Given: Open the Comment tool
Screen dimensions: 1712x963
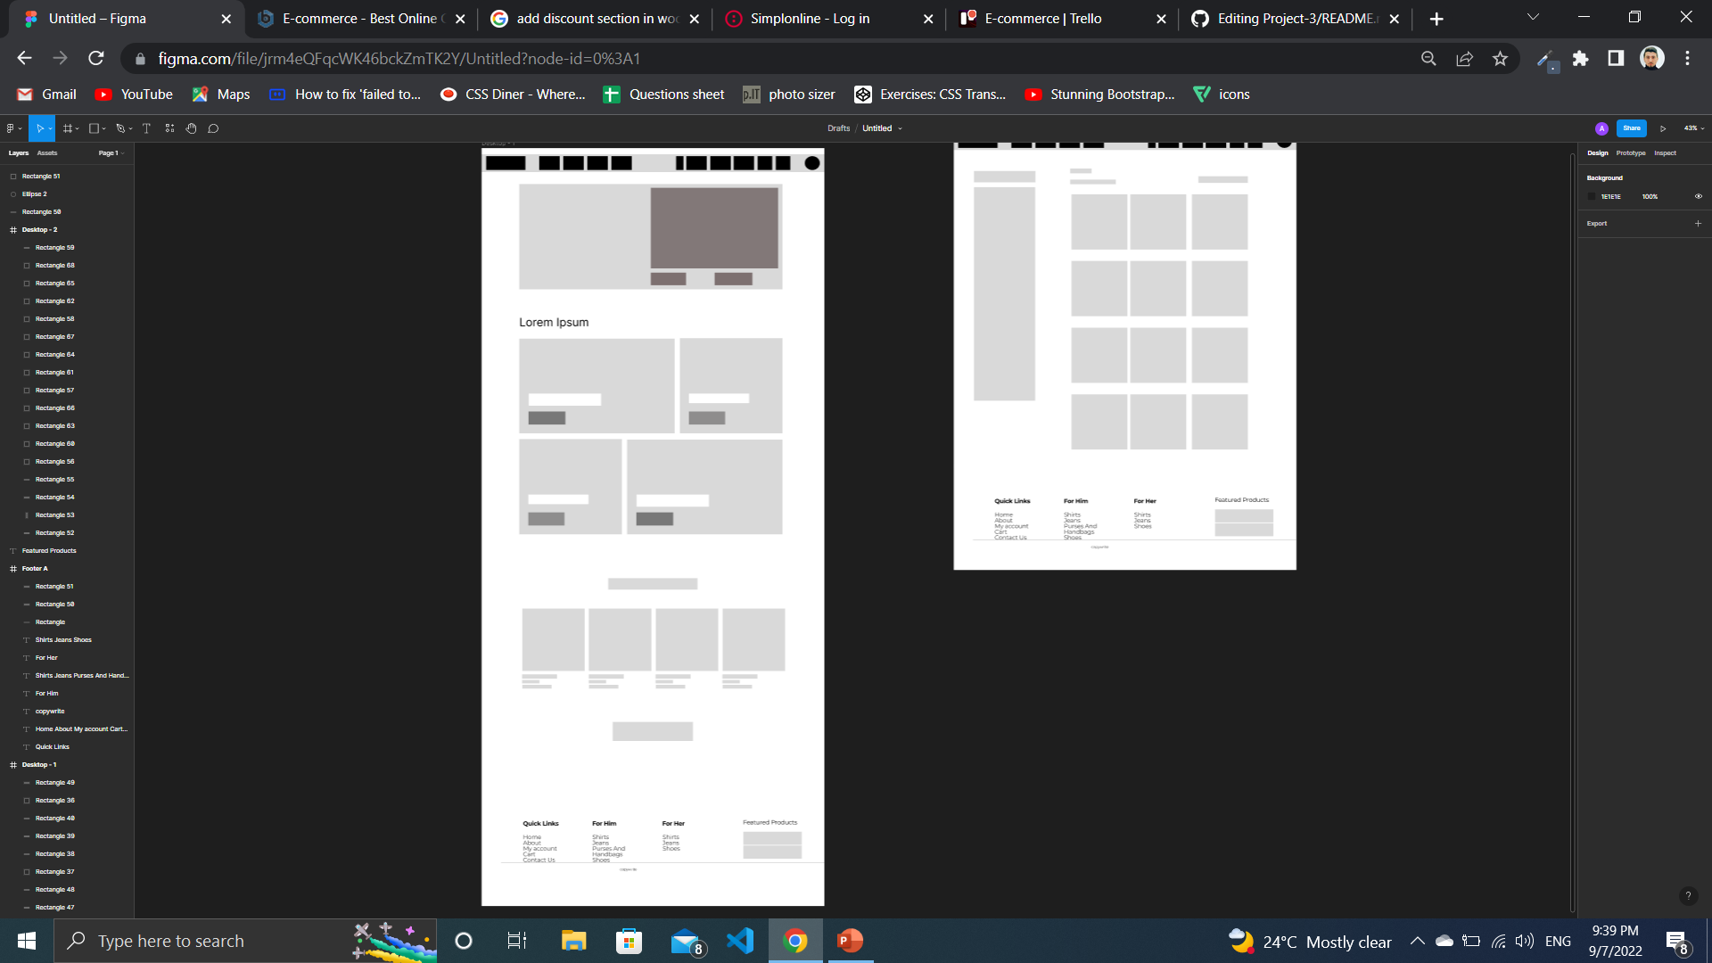Looking at the screenshot, I should 213,128.
